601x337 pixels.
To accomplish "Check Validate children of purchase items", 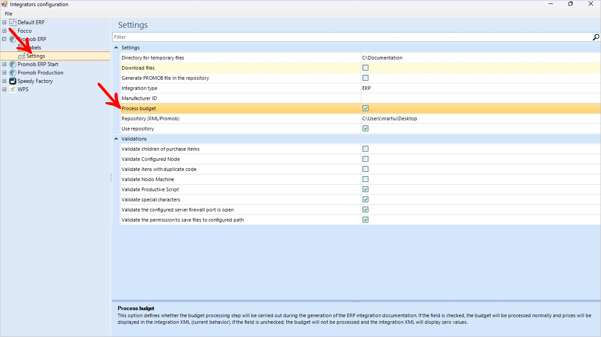I will coord(365,149).
